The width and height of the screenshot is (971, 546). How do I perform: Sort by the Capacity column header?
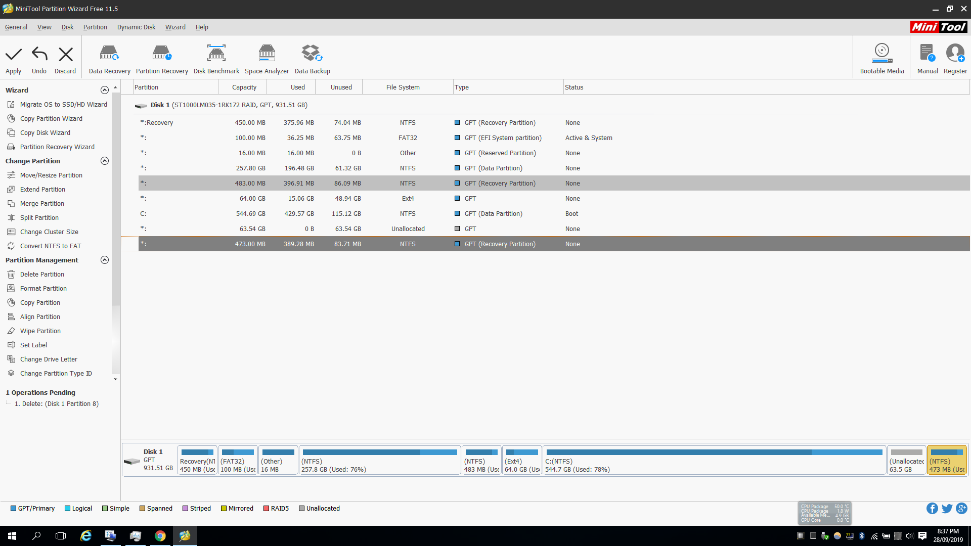pos(243,87)
